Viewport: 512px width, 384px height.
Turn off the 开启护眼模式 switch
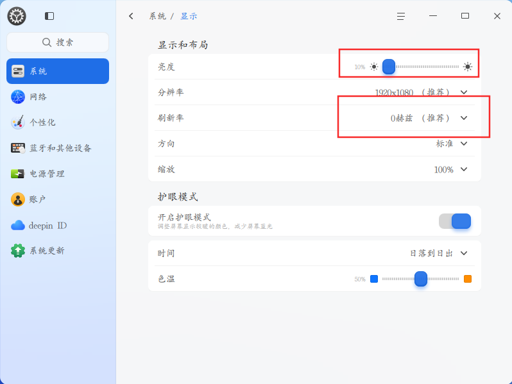[x=455, y=221]
